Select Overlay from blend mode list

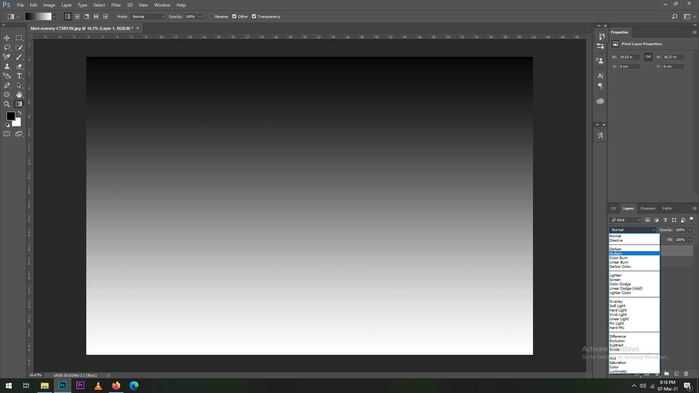pyautogui.click(x=616, y=301)
